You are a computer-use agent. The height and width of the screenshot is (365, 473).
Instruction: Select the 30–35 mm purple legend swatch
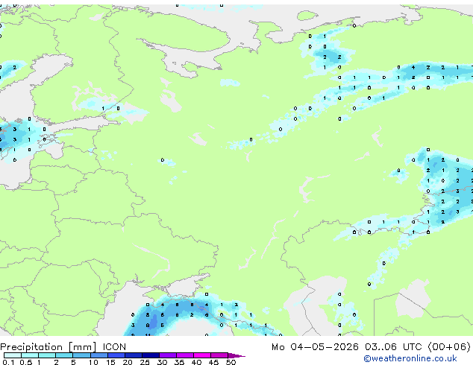coord(167,355)
